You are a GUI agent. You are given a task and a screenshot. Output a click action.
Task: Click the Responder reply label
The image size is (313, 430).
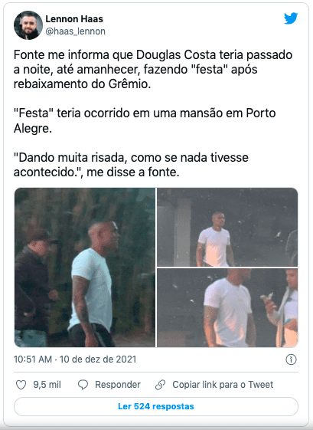pos(118,385)
